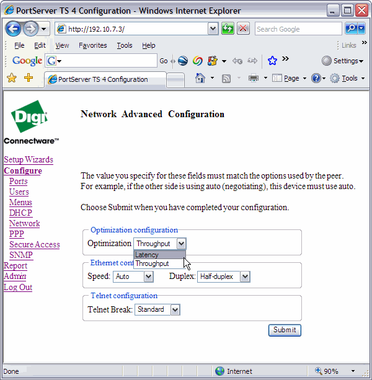Open the Tools menu in menu bar
The width and height of the screenshot is (372, 380).
(x=125, y=45)
